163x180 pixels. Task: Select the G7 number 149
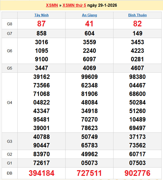(137, 33)
